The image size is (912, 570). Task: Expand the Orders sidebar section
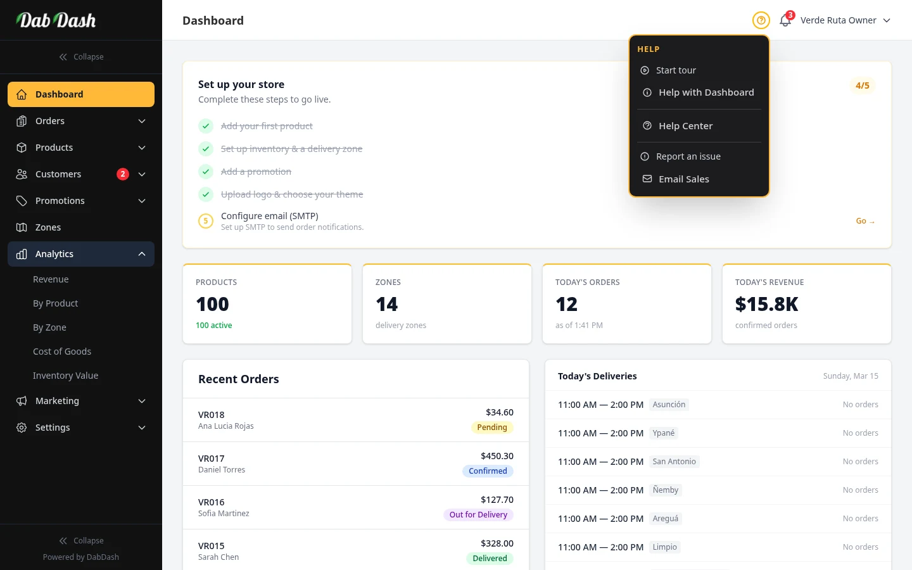coord(142,121)
